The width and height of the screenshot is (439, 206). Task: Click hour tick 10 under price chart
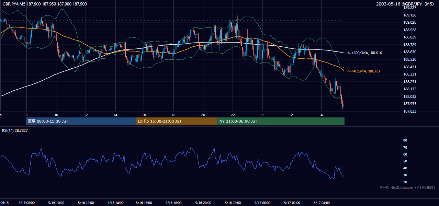tap(56, 115)
